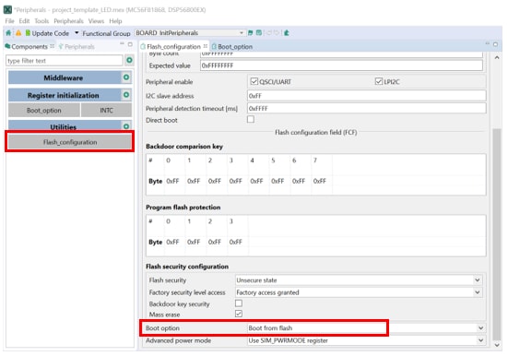Click the Home icon in toolbar
This screenshot has height=356, width=508.
click(x=8, y=33)
